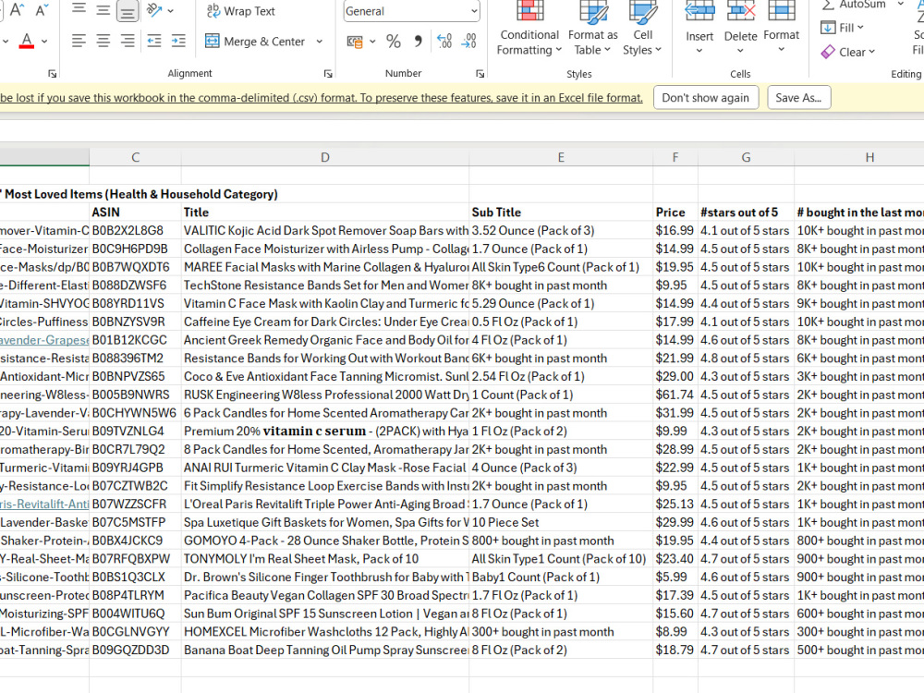Select the 10 Piece Set sub title cell
The width and height of the screenshot is (924, 693).
click(561, 522)
